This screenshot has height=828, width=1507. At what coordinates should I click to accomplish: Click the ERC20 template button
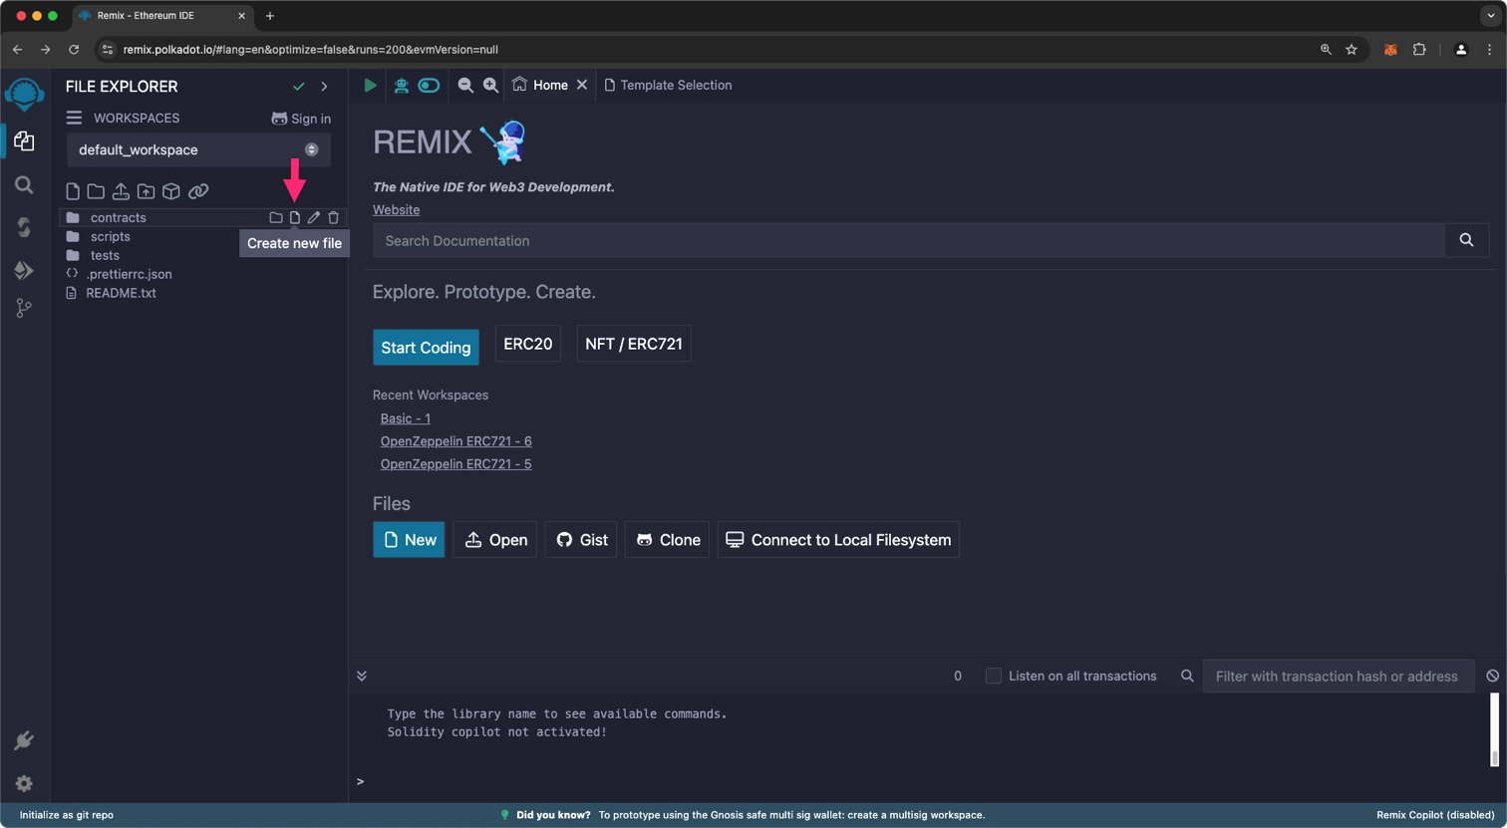click(x=527, y=344)
